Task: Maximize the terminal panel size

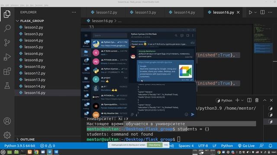Action: 264,100
